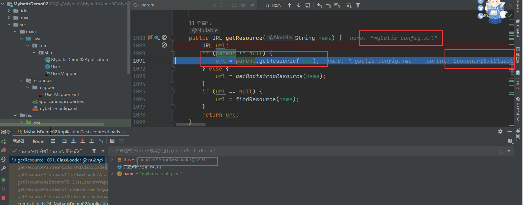The width and height of the screenshot is (523, 205).
Task: Hide the debug tool window
Action: click(510, 131)
